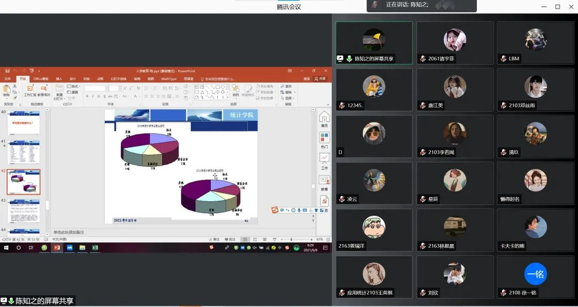
Task: Toggle bold formatting in the font group
Action: (87, 97)
